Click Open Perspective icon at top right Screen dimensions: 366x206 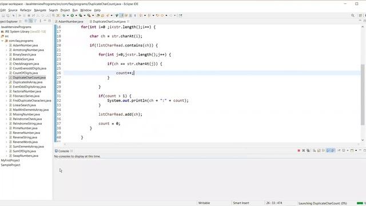(x=360, y=15)
